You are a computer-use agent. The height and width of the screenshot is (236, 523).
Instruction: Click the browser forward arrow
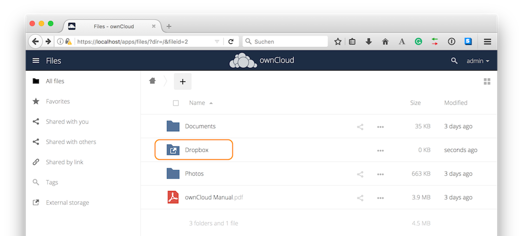pyautogui.click(x=48, y=41)
